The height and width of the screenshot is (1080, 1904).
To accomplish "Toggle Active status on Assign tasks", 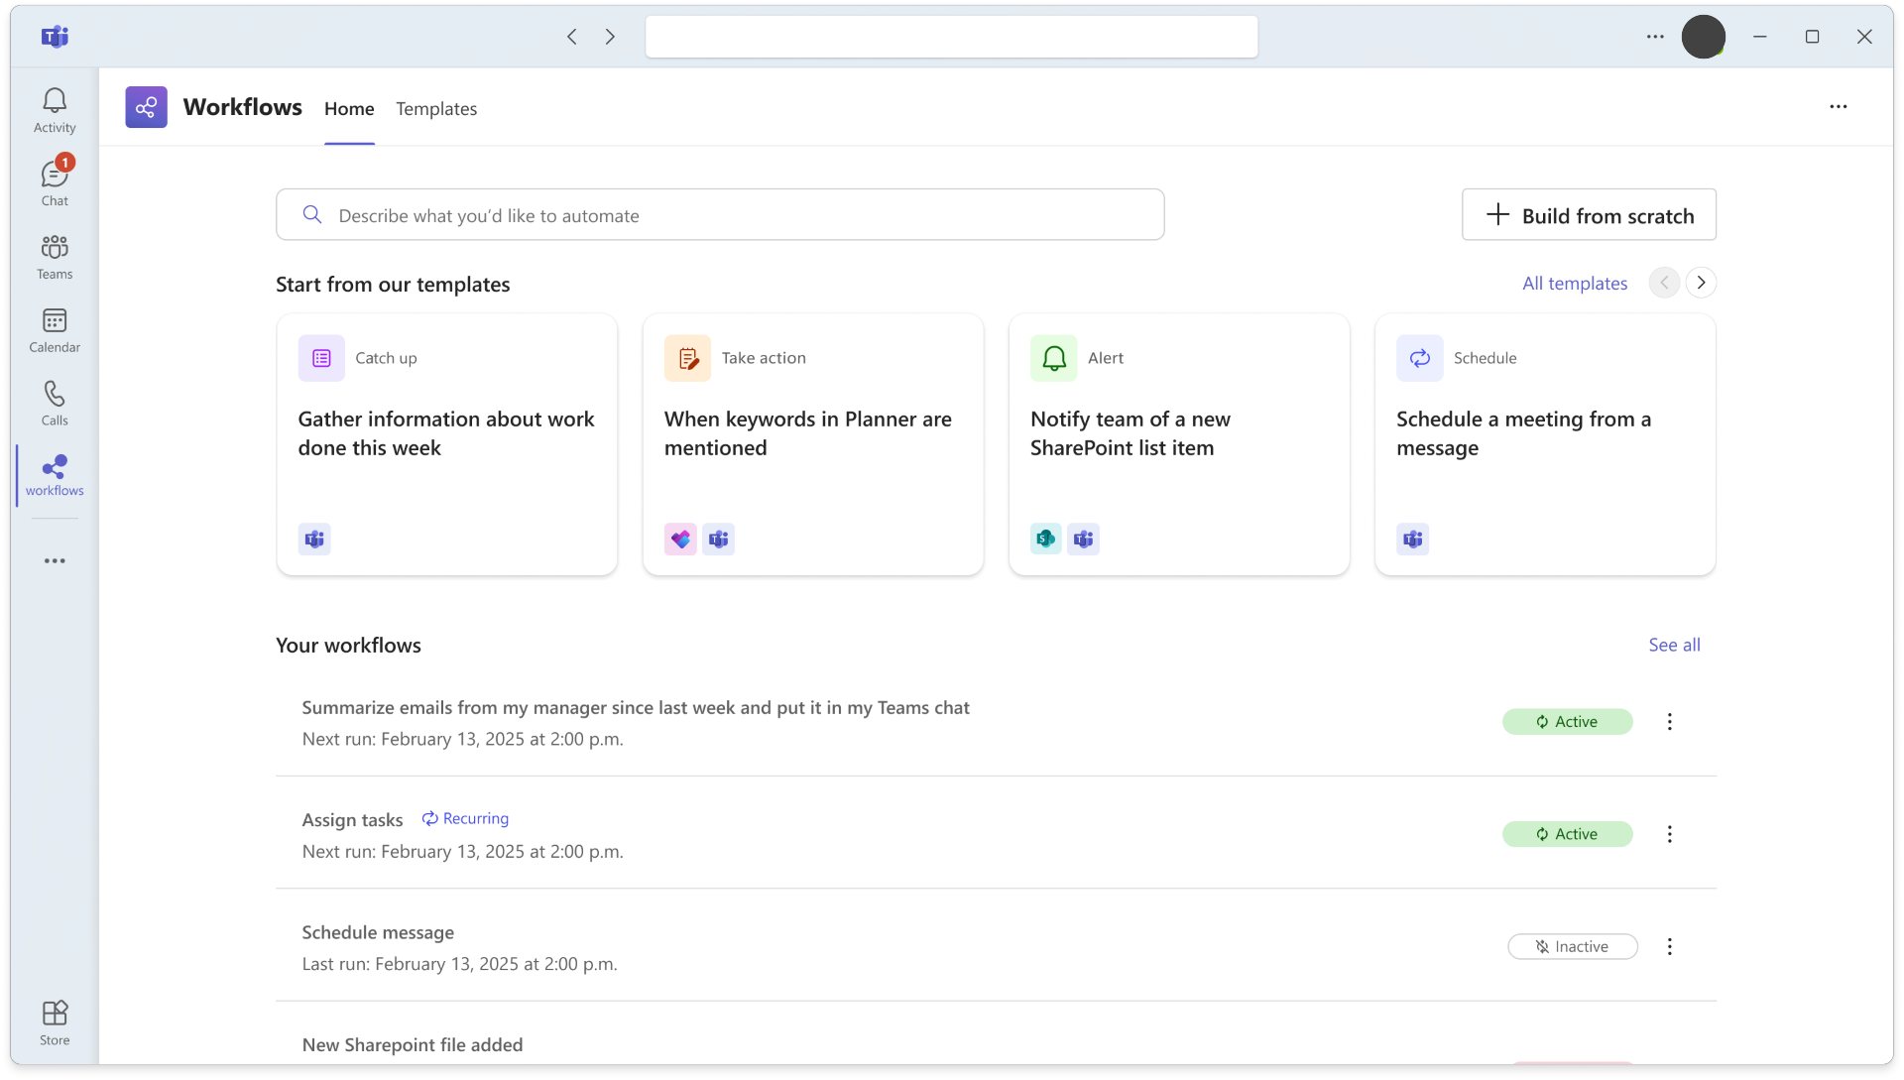I will [1567, 834].
